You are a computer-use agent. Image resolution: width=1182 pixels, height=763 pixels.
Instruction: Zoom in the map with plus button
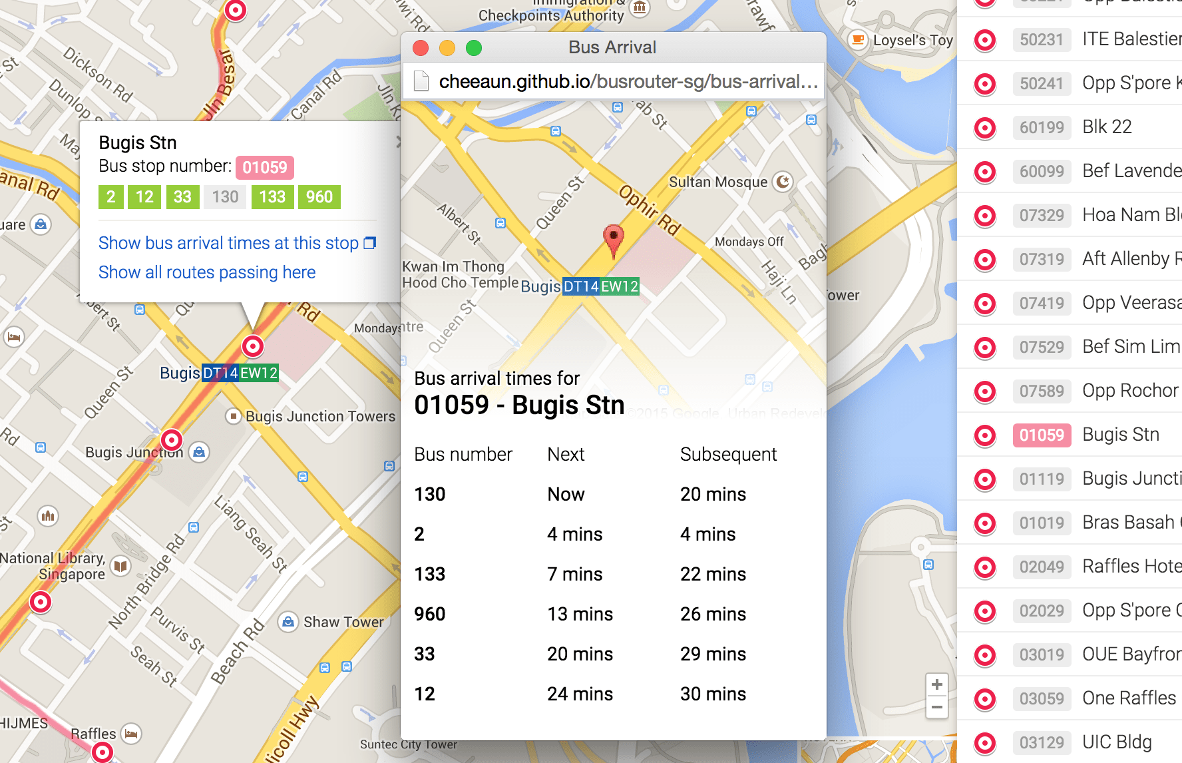[x=936, y=684]
